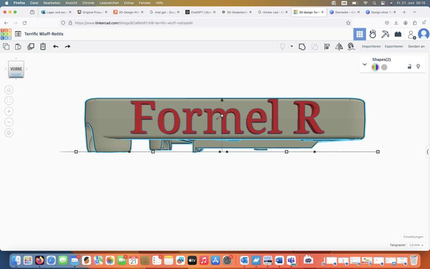Click the Home view button

(9, 90)
